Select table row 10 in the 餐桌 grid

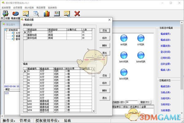[58, 98]
